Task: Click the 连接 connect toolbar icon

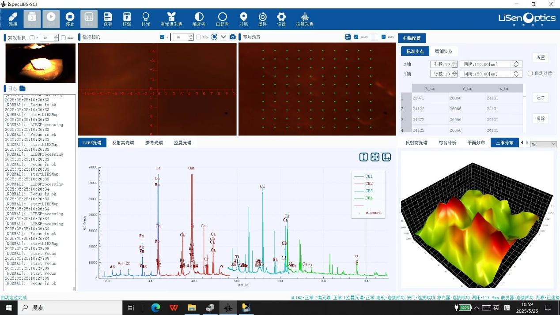Action: tap(13, 19)
